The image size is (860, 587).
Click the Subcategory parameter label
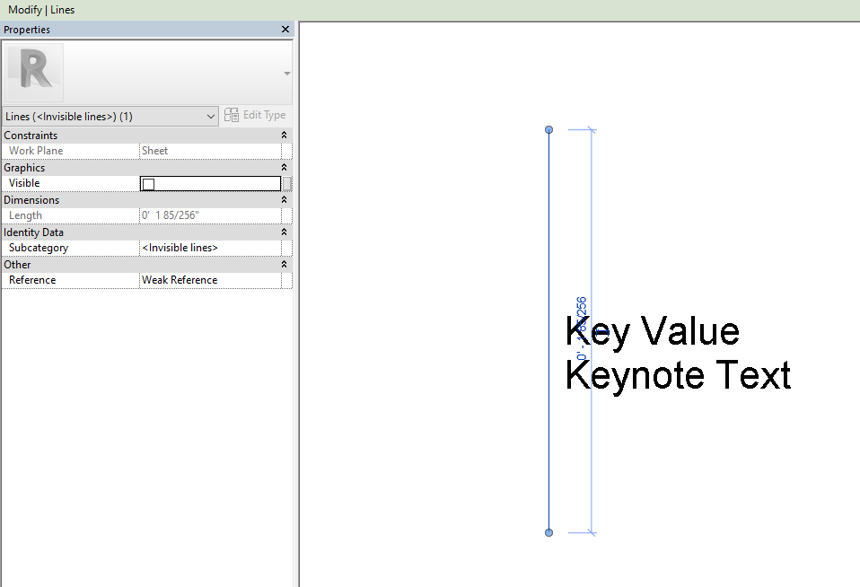click(39, 248)
